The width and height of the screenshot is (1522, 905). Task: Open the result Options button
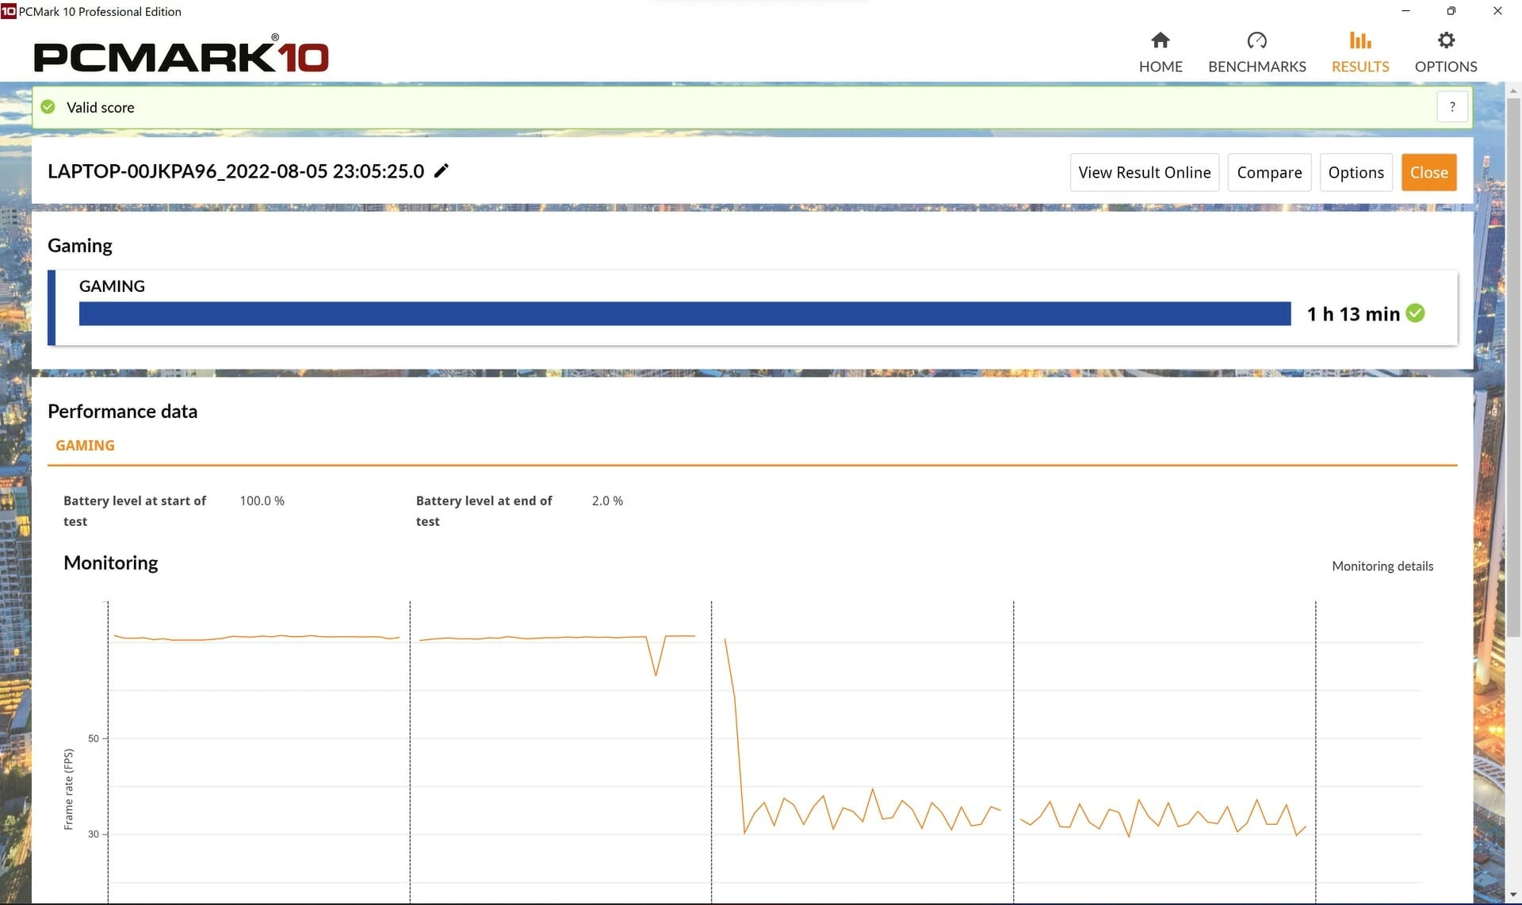(x=1356, y=172)
